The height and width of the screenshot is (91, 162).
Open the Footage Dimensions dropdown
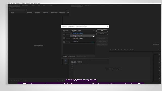tap(86, 56)
